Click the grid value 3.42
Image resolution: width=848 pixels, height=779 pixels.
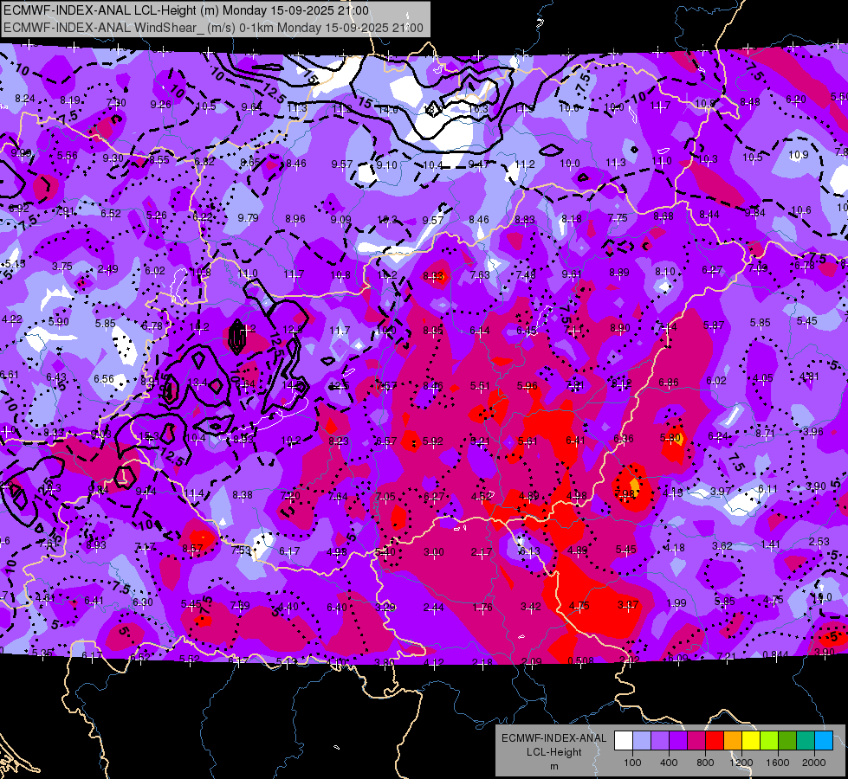pyautogui.click(x=530, y=607)
